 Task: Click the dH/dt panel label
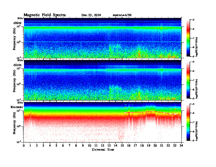pyautogui.click(x=17, y=23)
